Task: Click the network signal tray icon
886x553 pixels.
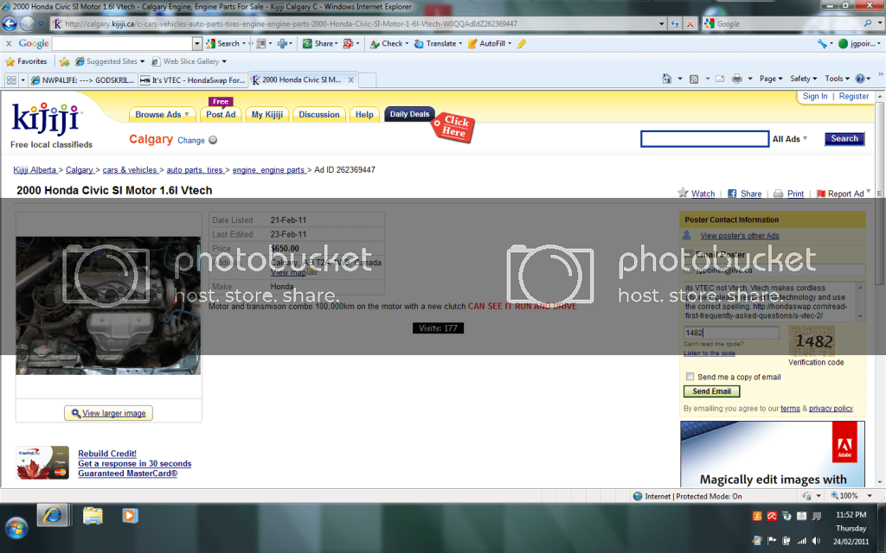Action: pos(801,541)
